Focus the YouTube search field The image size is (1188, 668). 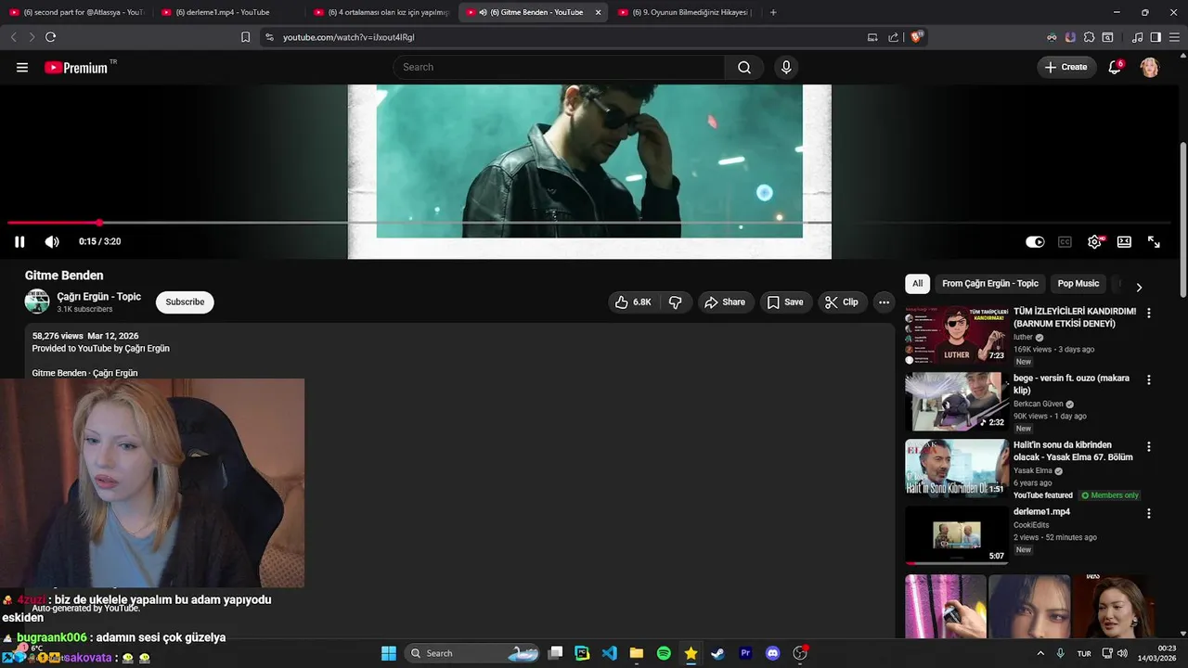[559, 67]
